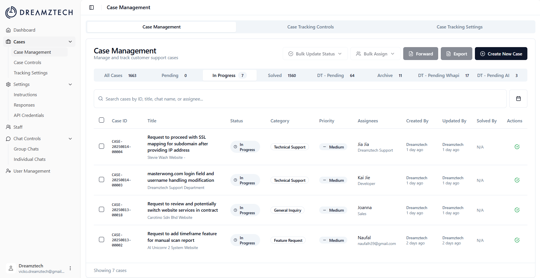Click the Create New Case button
The image size is (540, 278).
(x=501, y=54)
